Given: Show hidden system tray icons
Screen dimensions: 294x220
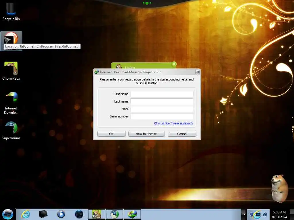Looking at the screenshot, I should click(x=244, y=214).
